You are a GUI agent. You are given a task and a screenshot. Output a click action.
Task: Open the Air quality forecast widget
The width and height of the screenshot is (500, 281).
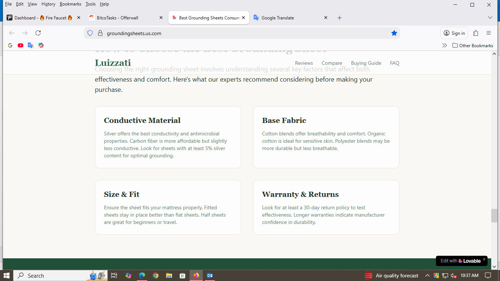coord(392,276)
